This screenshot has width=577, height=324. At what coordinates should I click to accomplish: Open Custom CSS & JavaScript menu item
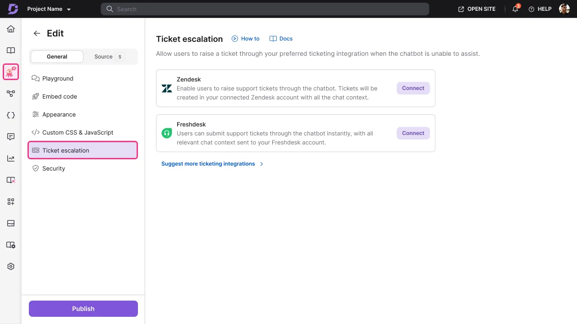(x=83, y=132)
